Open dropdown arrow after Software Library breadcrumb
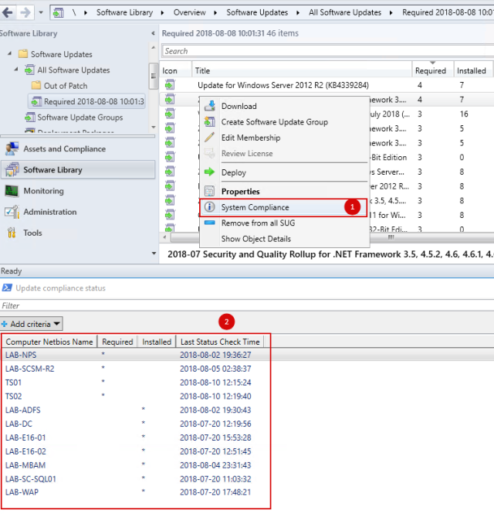The image size is (494, 514). pyautogui.click(x=162, y=13)
